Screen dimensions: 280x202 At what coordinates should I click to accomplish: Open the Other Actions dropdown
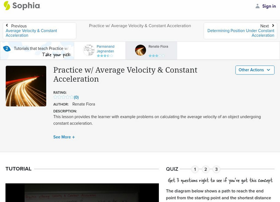[x=254, y=70]
